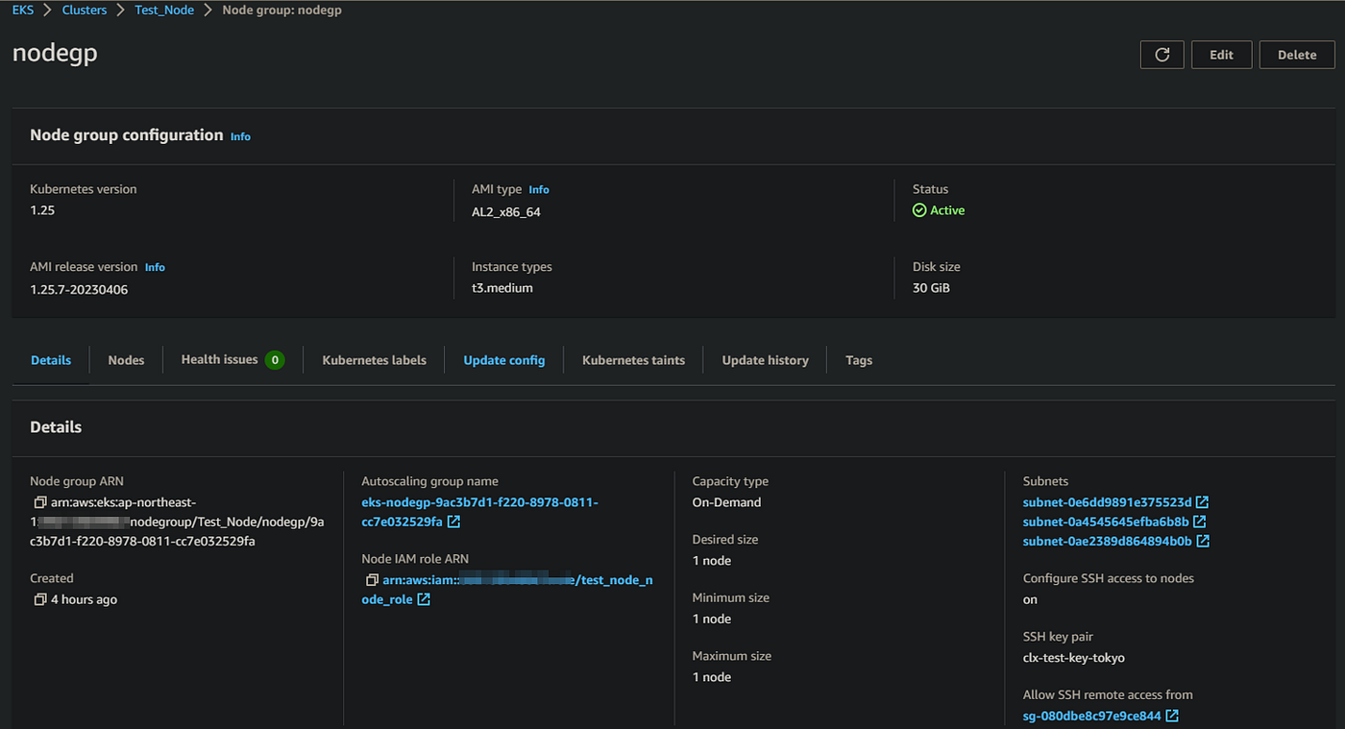Open external icon beside subnet-0e6dd9891e375523d
This screenshot has width=1345, height=729.
pos(1202,502)
